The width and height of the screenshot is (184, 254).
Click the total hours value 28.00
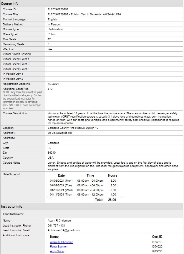[112, 200]
